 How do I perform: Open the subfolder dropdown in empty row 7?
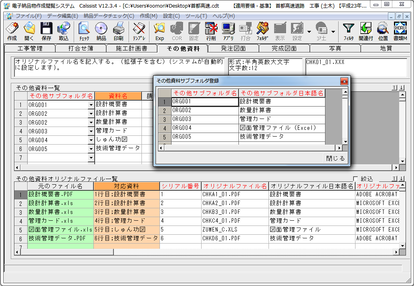[91, 158]
